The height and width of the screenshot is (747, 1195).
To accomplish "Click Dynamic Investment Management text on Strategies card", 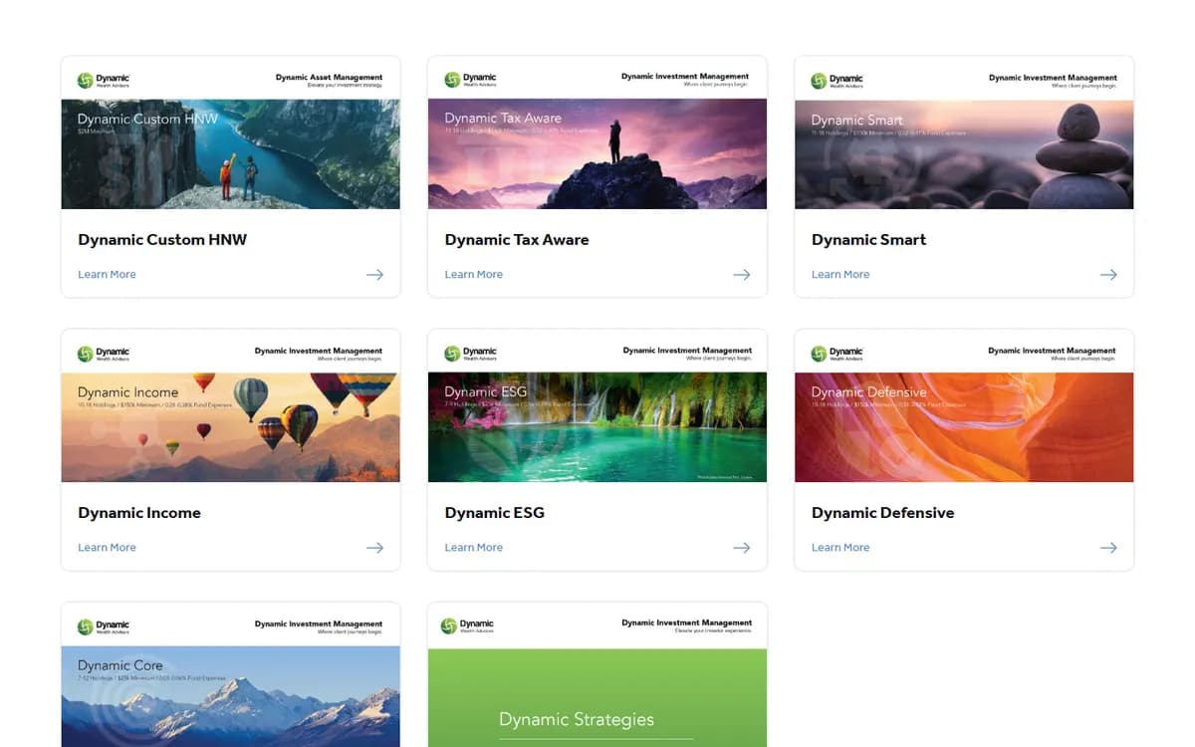I will coord(687,622).
